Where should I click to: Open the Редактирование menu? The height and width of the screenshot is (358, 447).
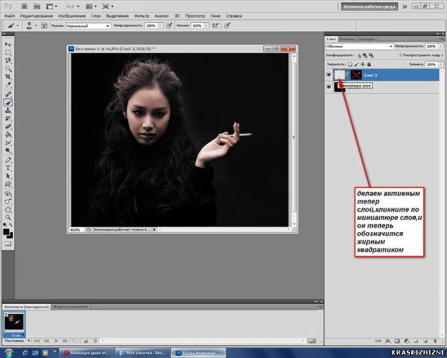36,16
